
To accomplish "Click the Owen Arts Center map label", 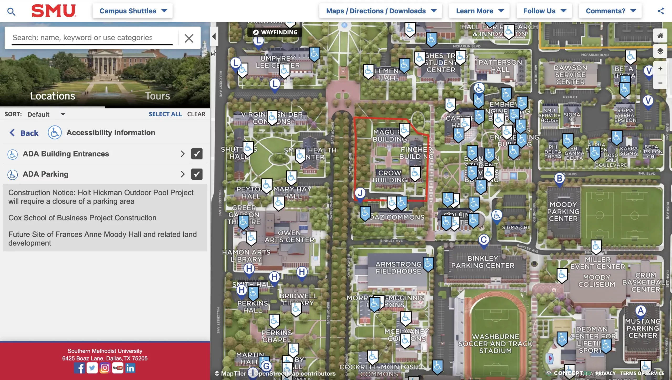I will click(289, 236).
